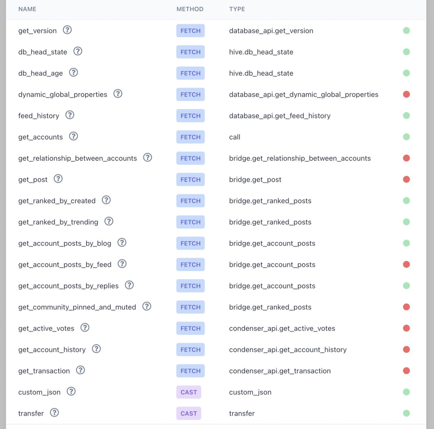434x429 pixels.
Task: Open help icon for get_account_posts_by_replies
Action: [x=129, y=285]
